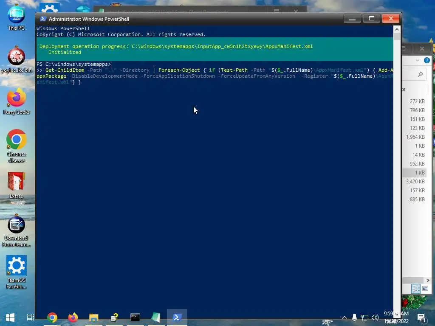This screenshot has width=435, height=326.
Task: Open the This PC desktop icon
Action: point(17,17)
